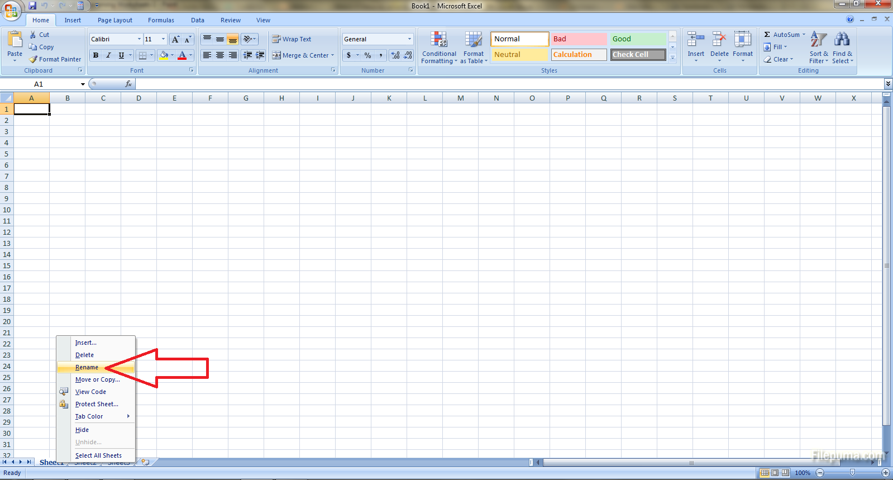
Task: Apply the Good cell style
Action: (638, 39)
